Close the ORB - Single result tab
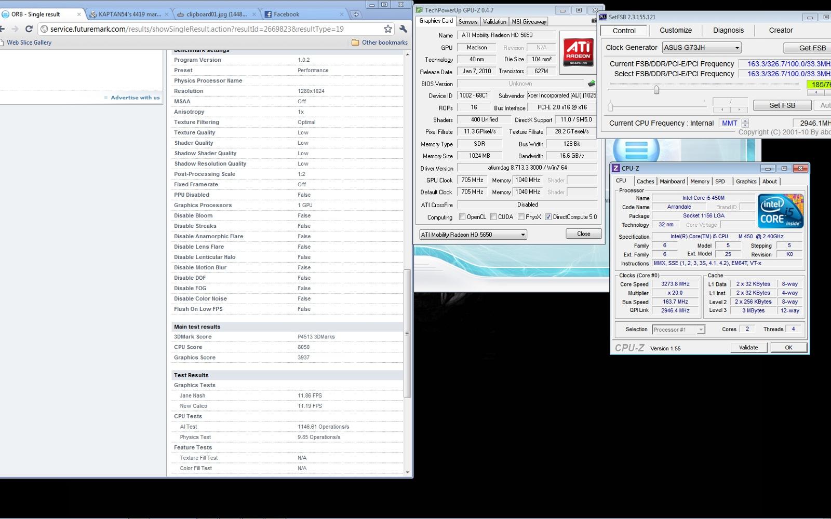 click(x=79, y=15)
